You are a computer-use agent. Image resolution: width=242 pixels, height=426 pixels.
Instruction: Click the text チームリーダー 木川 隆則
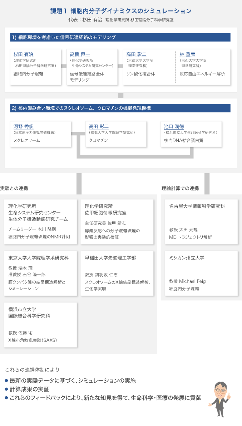point(32,229)
